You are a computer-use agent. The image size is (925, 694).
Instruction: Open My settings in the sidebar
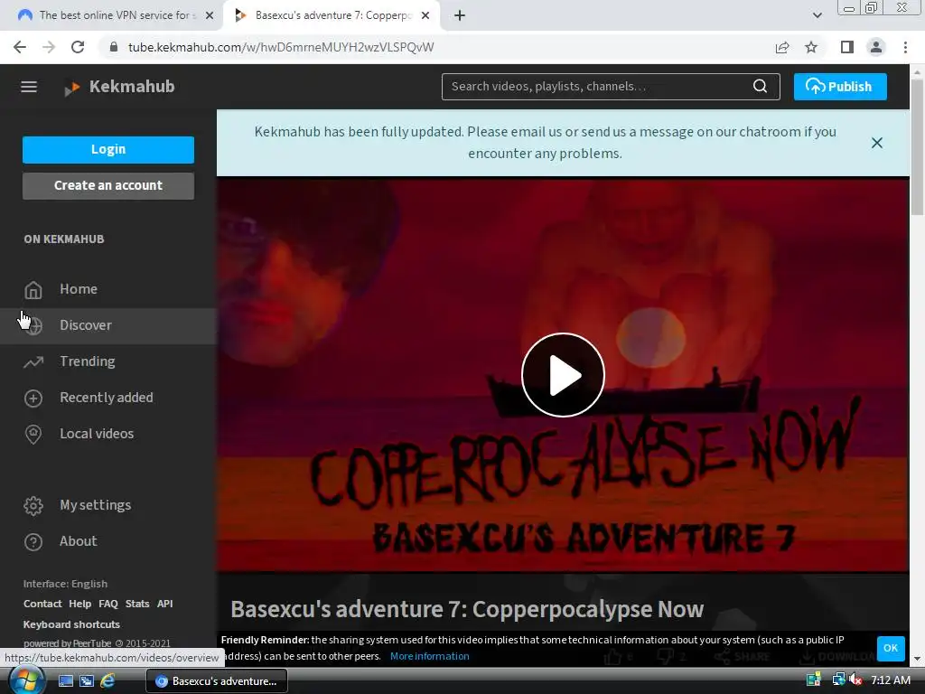click(x=108, y=505)
